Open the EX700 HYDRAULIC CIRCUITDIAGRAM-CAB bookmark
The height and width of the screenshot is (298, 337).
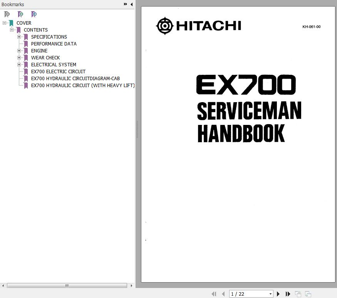(x=75, y=79)
